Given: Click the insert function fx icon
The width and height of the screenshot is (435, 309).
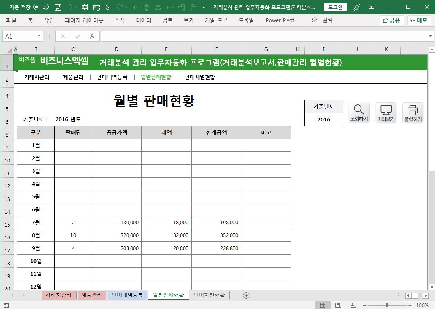Looking at the screenshot, I should click(92, 36).
